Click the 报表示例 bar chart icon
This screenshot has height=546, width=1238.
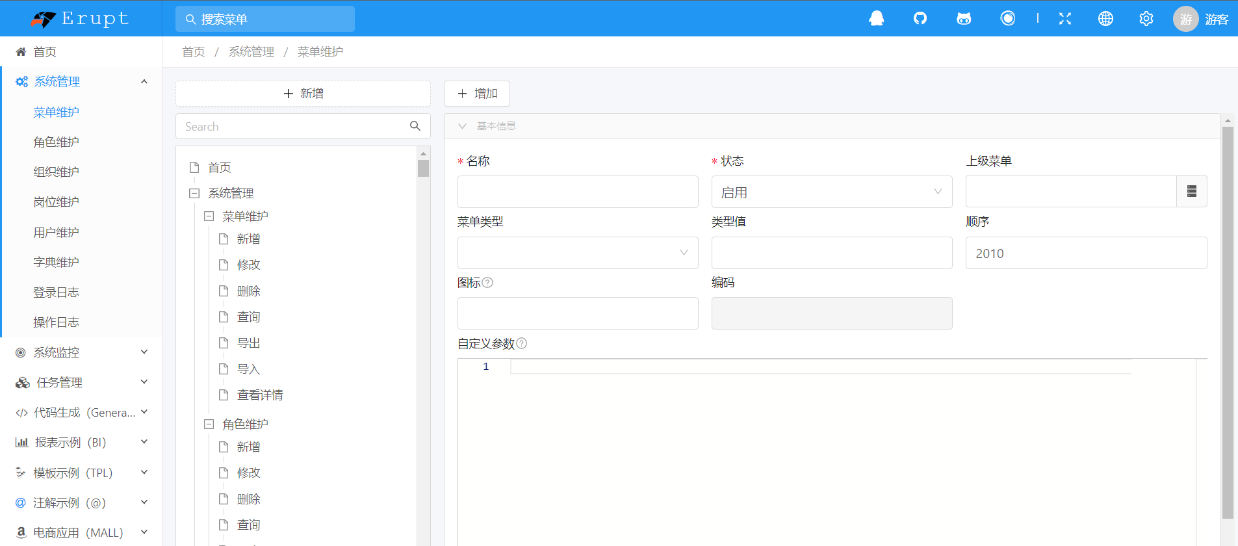point(21,443)
